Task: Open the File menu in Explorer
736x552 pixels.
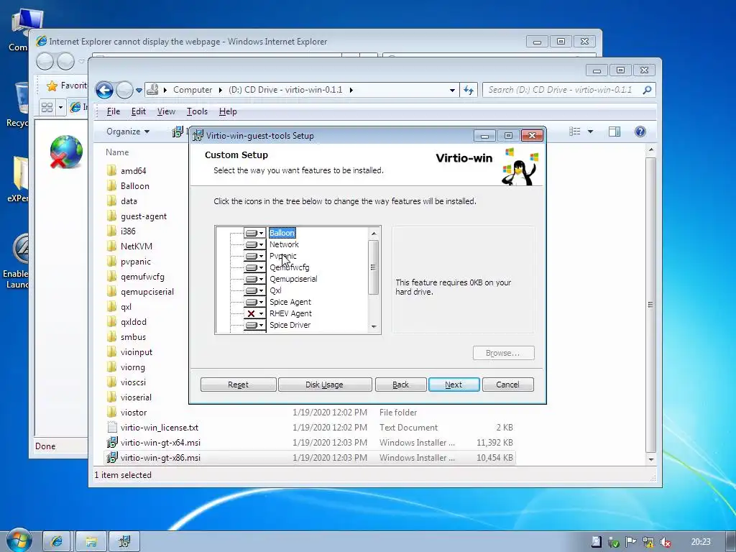Action: [113, 111]
